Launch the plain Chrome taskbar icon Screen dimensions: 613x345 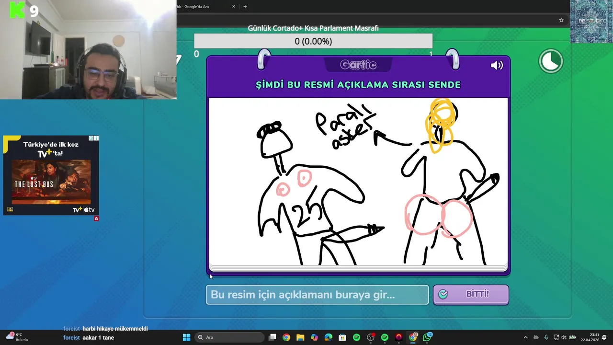286,337
